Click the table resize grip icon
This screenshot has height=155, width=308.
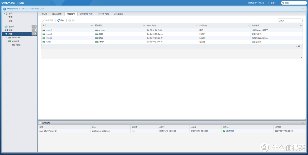tap(301, 58)
